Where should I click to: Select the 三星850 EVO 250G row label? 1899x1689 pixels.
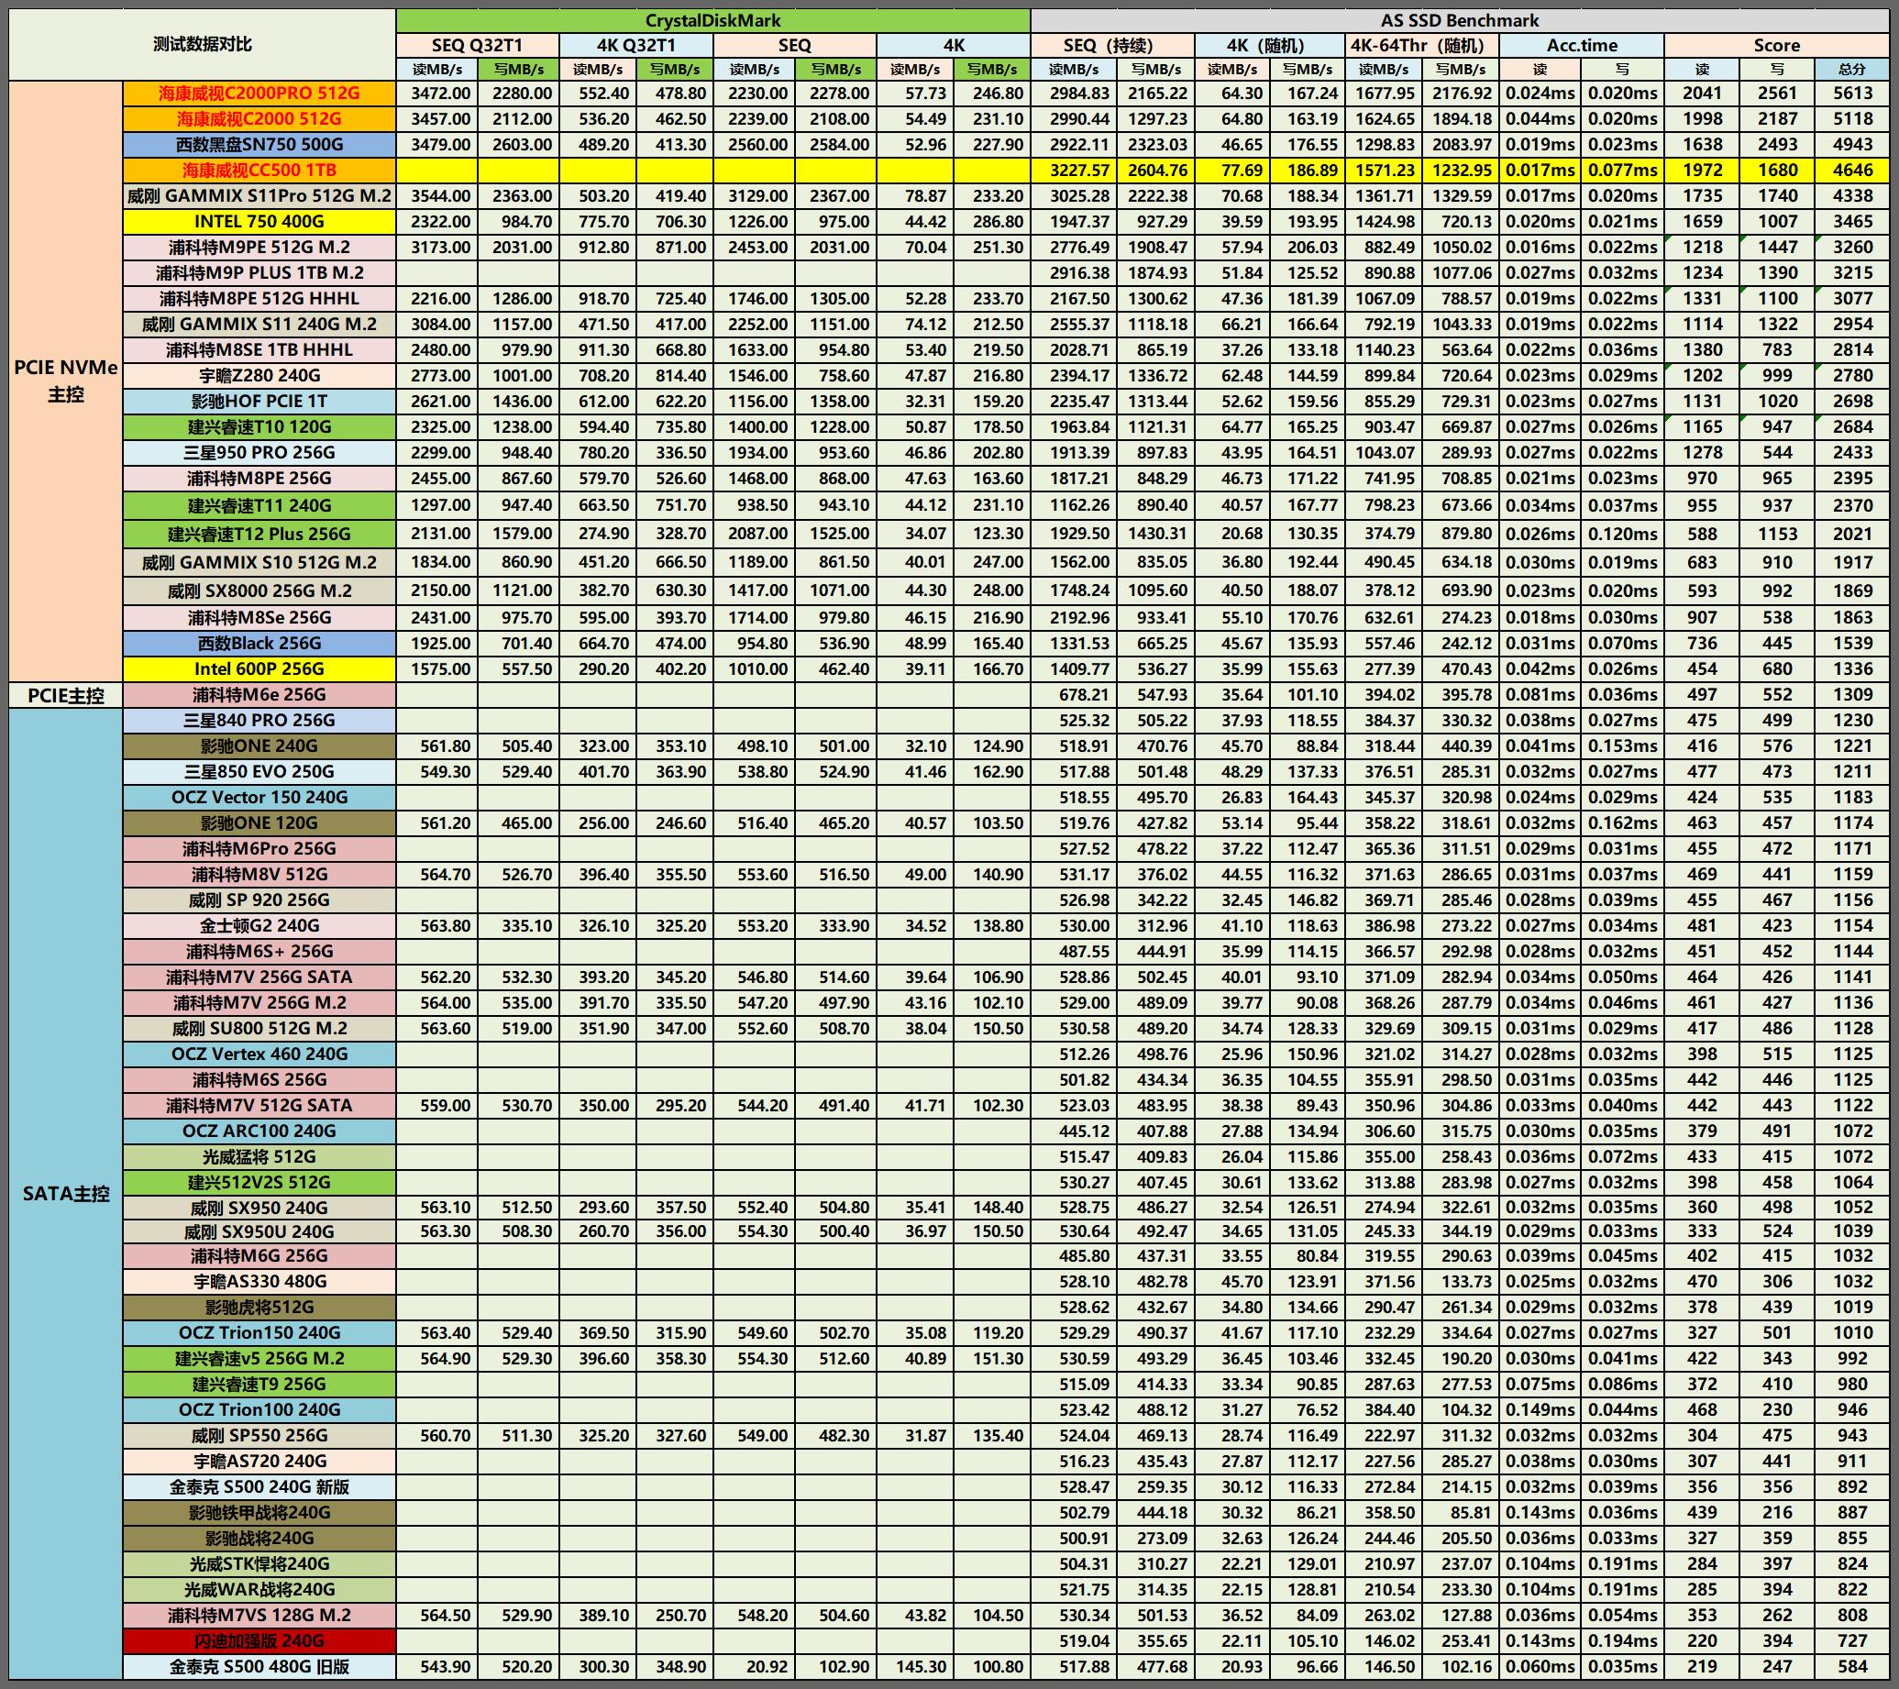pos(259,772)
